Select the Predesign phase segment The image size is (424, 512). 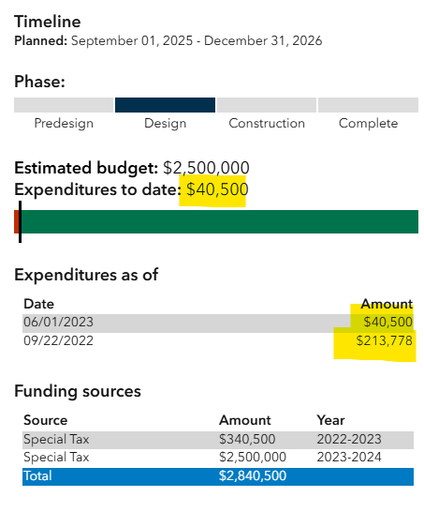(64, 105)
